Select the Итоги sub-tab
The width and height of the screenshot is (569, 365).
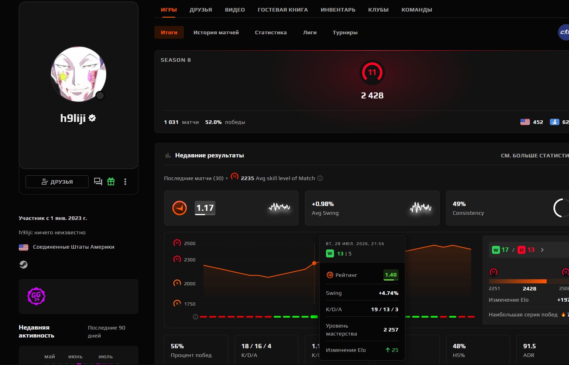[169, 32]
